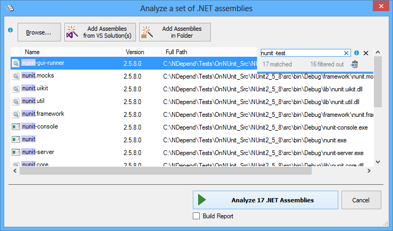Click the nunit.util.dll full path cell
393x231 pixels.
[x=261, y=102]
